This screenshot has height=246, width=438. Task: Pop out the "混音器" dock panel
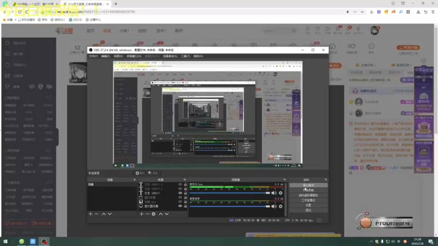(285, 180)
